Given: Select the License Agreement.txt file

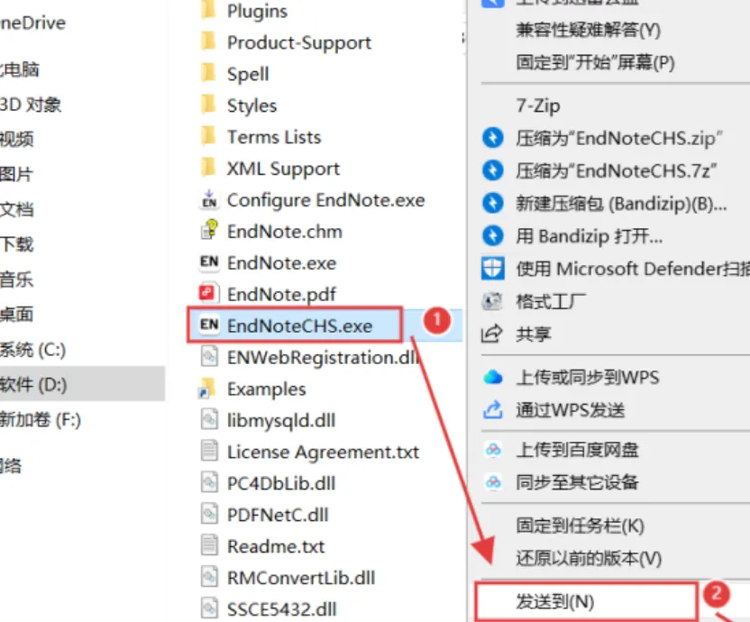Looking at the screenshot, I should pyautogui.click(x=323, y=452).
